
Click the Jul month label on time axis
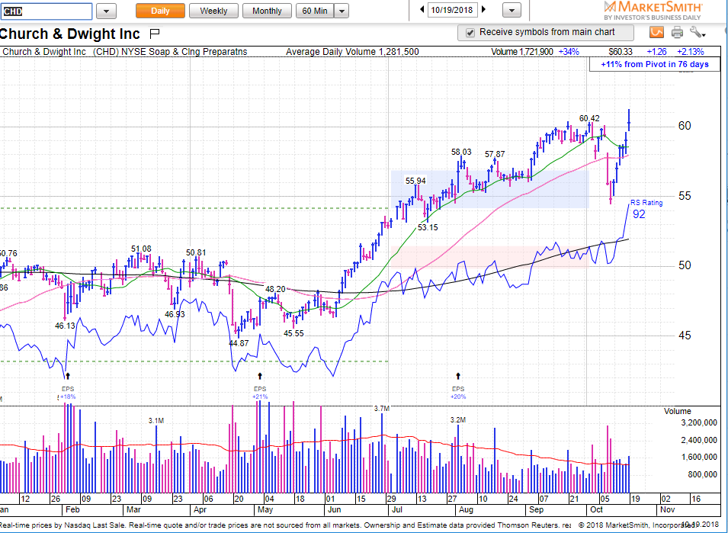click(x=396, y=510)
